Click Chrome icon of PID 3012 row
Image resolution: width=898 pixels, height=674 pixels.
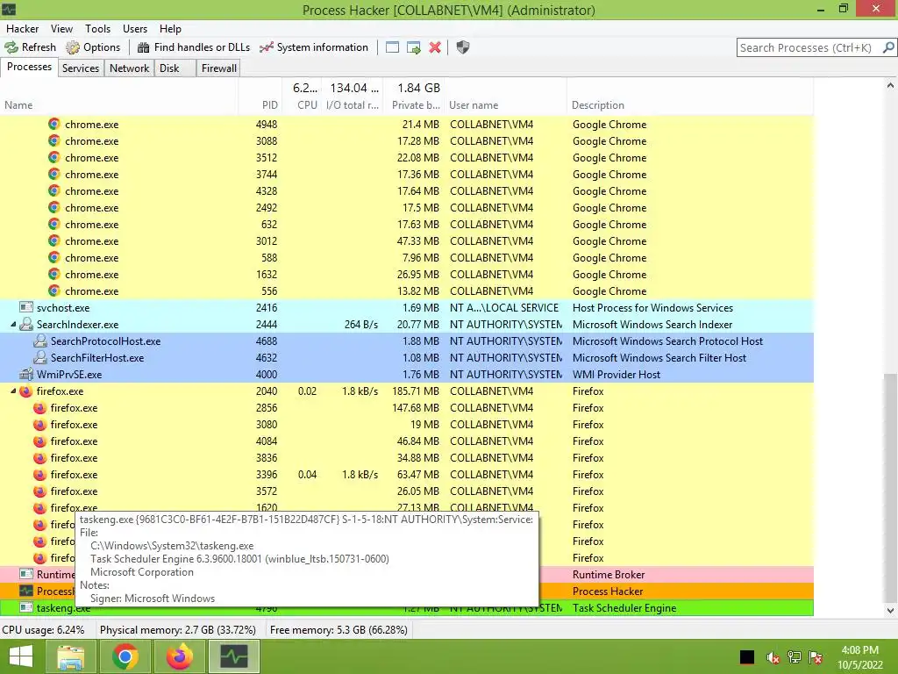pyautogui.click(x=53, y=240)
